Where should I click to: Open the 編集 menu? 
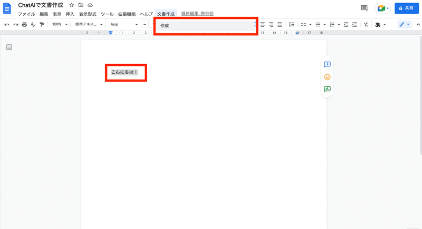44,14
